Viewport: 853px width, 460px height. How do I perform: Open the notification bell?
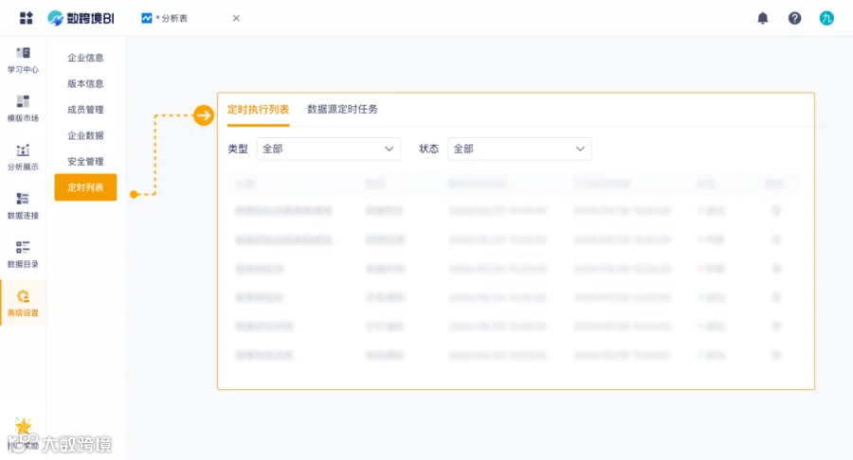point(763,19)
